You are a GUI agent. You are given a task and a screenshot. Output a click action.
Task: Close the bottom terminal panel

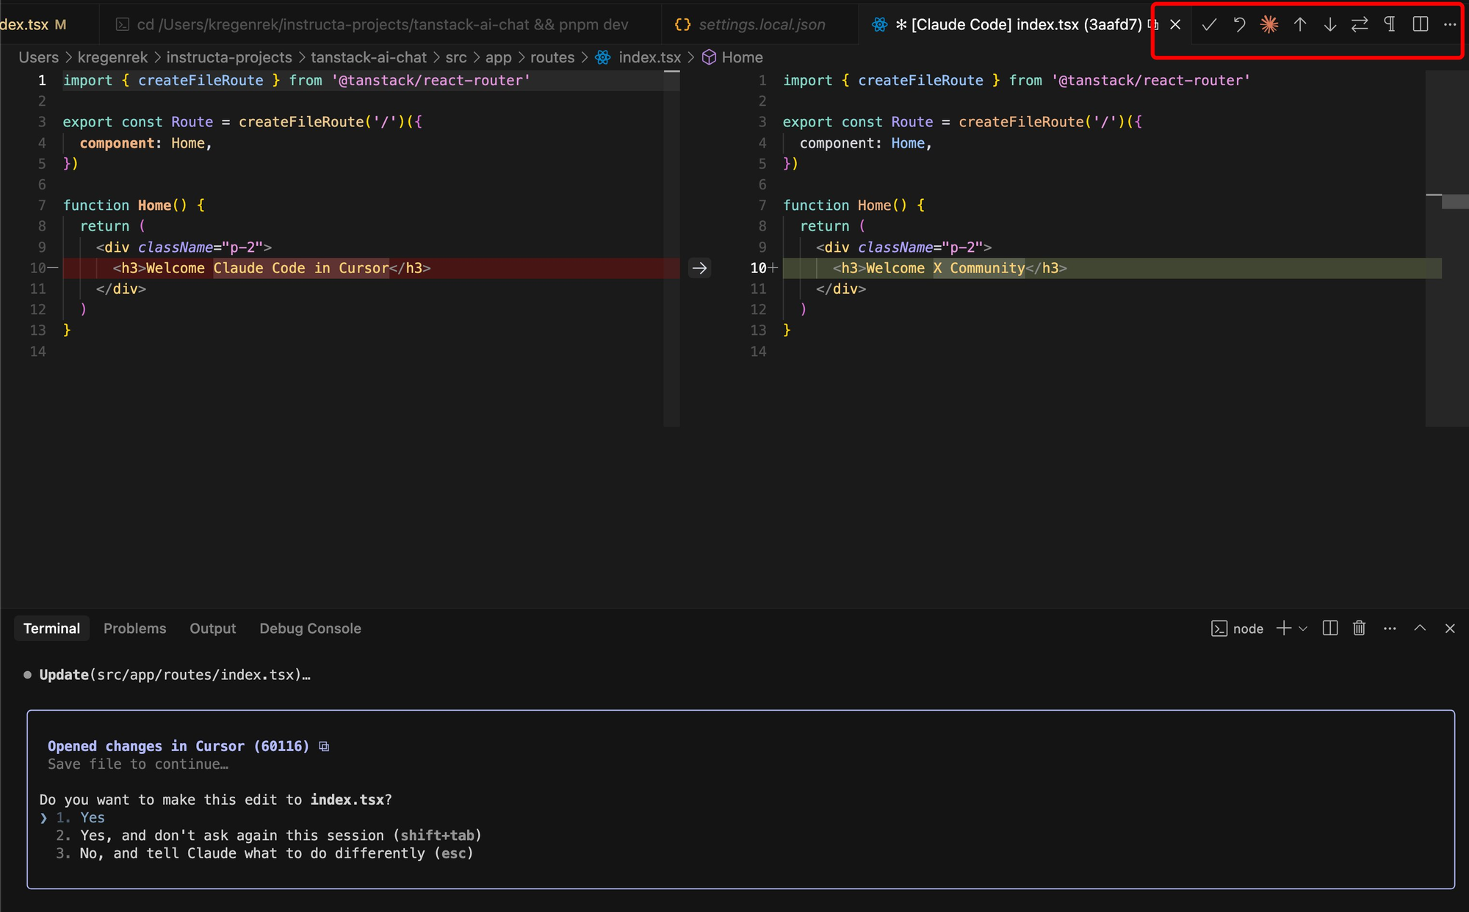[1450, 629]
